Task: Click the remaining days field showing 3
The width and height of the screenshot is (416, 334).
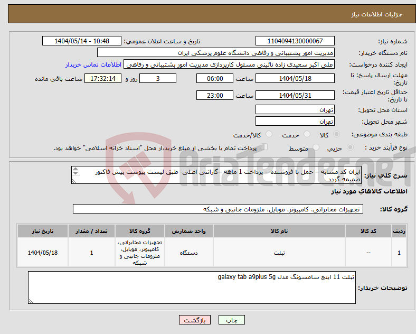Action: tap(158, 78)
